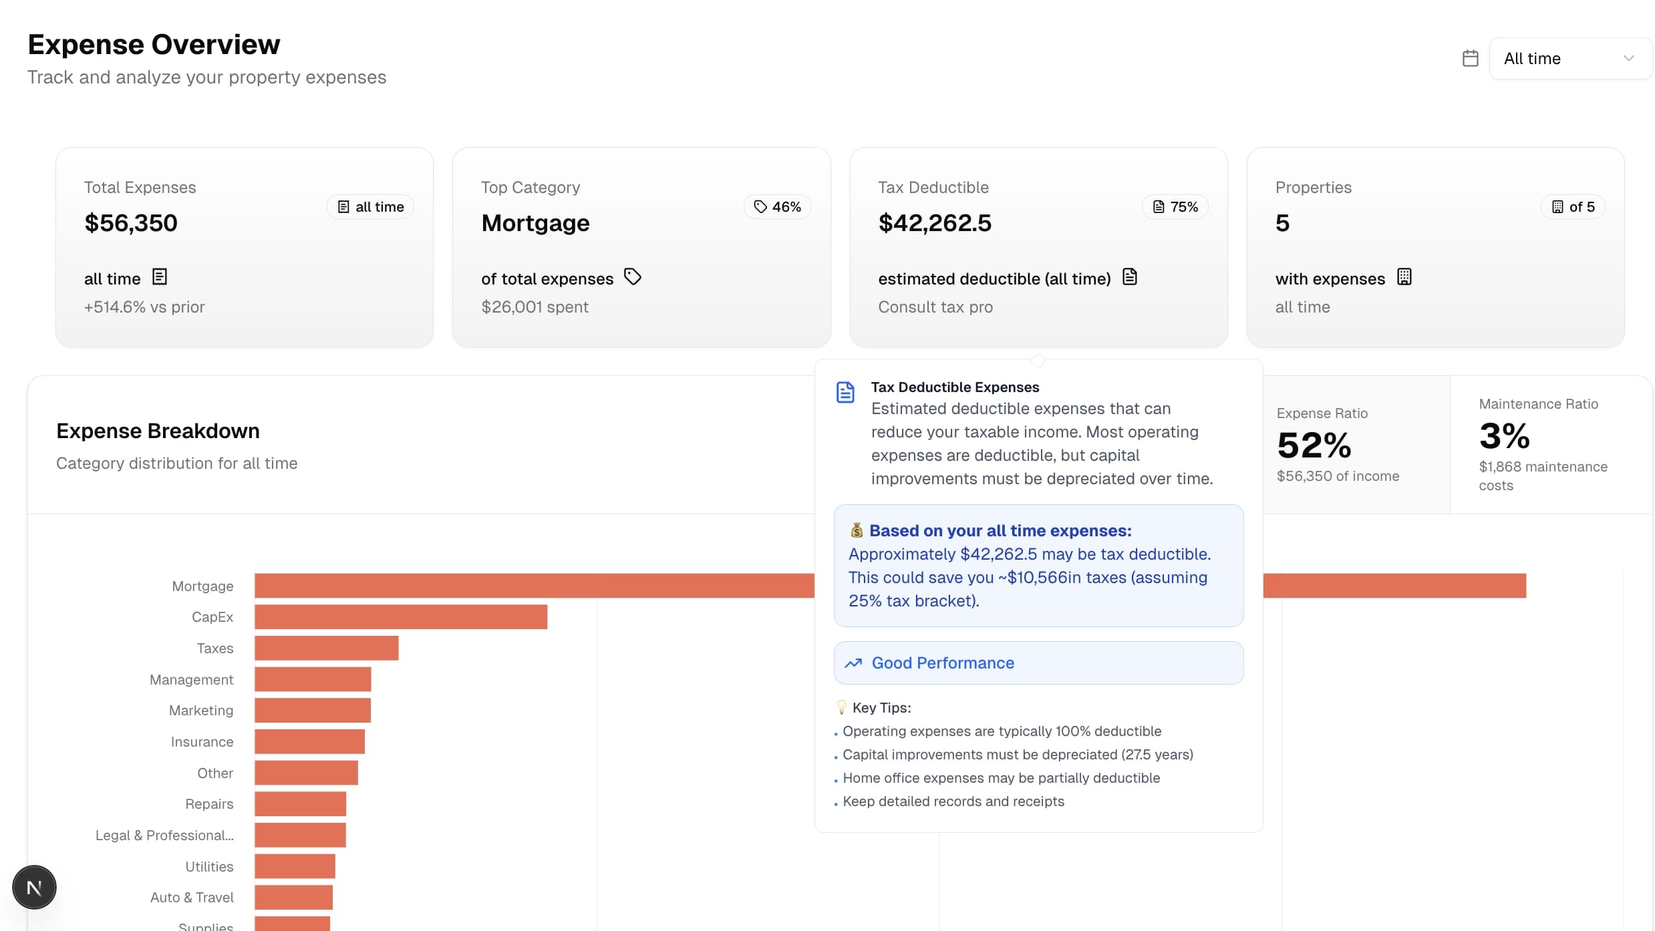1655x931 pixels.
Task: Select the CapEx bar in the chart
Action: coord(400,616)
